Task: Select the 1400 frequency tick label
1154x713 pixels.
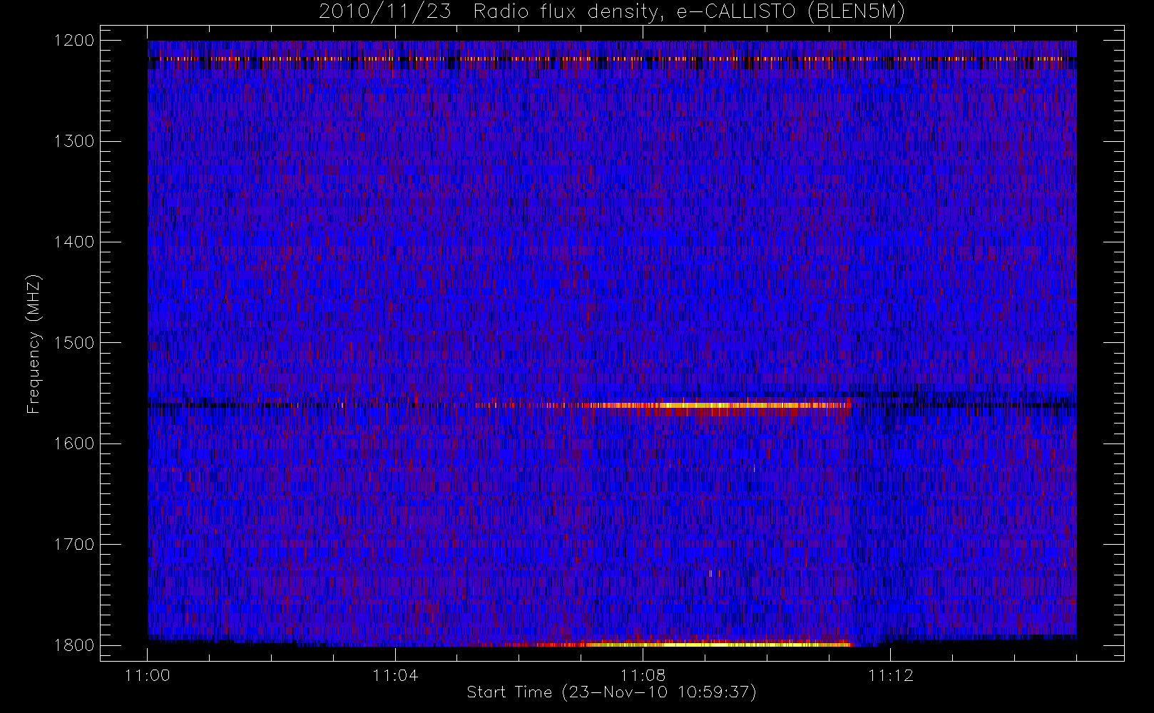Action: tap(74, 242)
